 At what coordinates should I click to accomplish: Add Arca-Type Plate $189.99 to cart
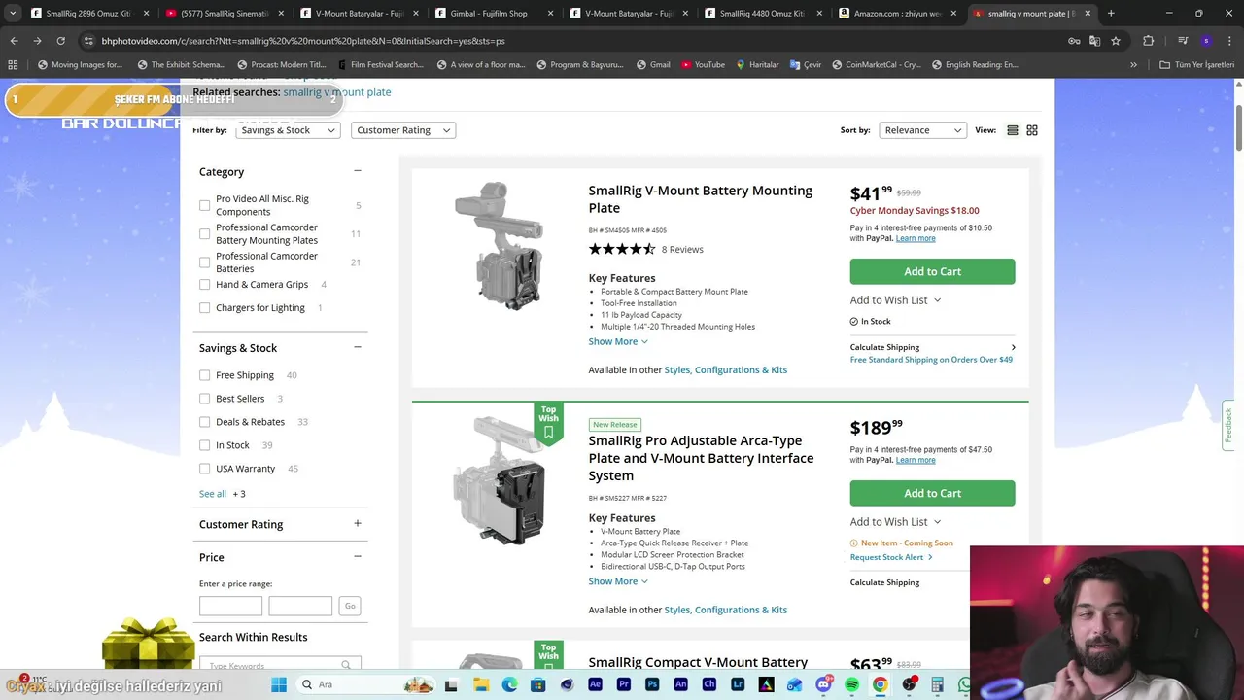pyautogui.click(x=932, y=493)
